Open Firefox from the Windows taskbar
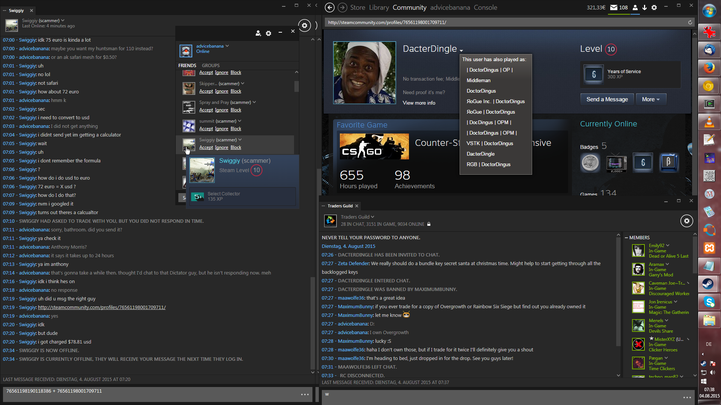 (709, 68)
